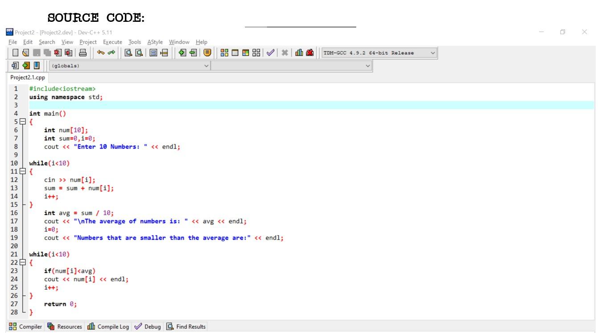Switch to the Compiler bottom tab
Image resolution: width=598 pixels, height=333 pixels.
[26, 327]
